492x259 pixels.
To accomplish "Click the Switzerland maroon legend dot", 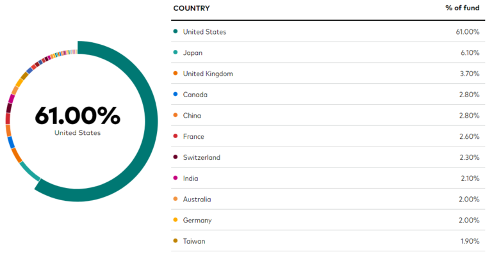I will pos(176,157).
